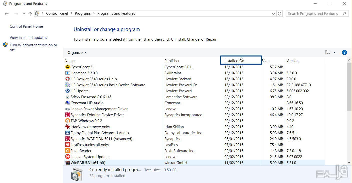The height and width of the screenshot is (183, 352).
Task: Open Turn Windows features on or off
Action: pyautogui.click(x=33, y=47)
